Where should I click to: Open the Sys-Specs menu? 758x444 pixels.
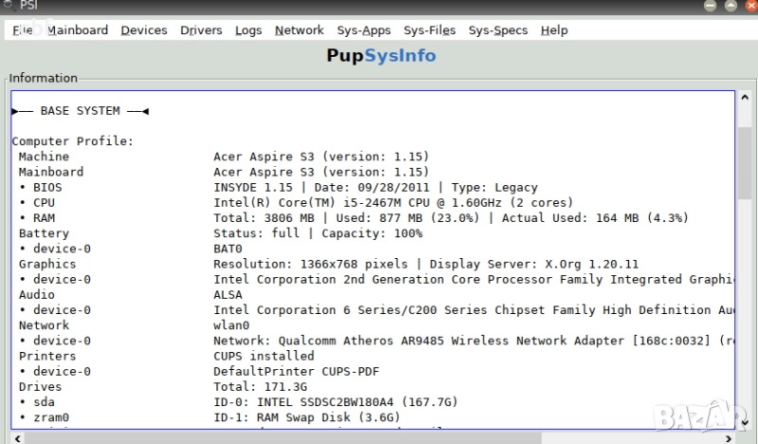[x=497, y=30]
